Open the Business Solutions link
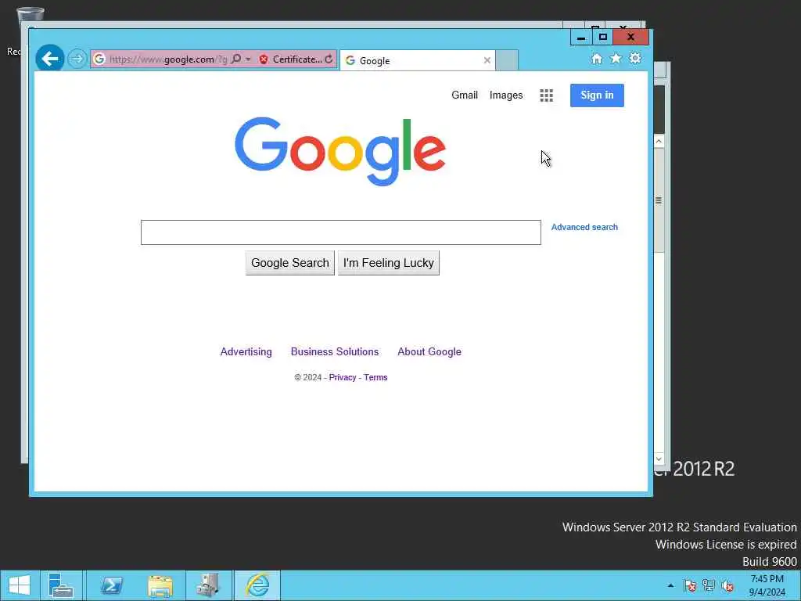 click(335, 351)
